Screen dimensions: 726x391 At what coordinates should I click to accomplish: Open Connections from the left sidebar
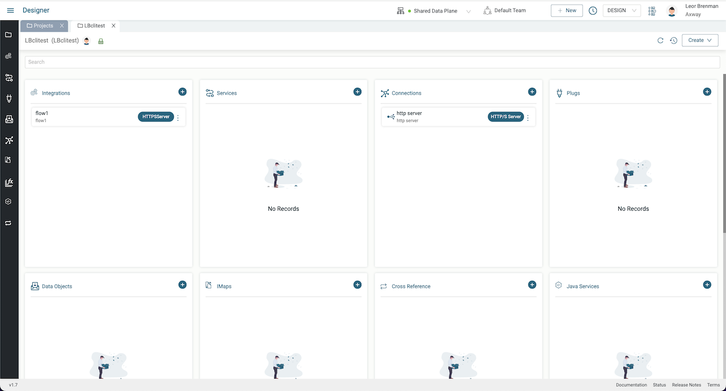[x=9, y=140]
